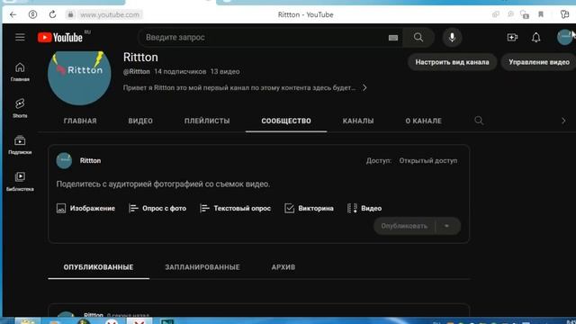The width and height of the screenshot is (576, 324).
Task: Click the YouTube logo
Action: click(x=60, y=38)
